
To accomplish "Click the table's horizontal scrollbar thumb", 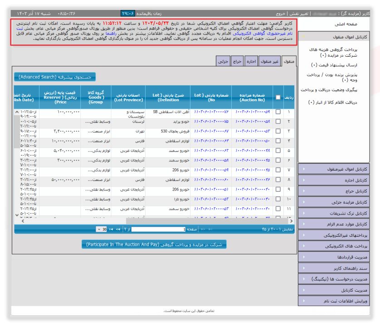I will tap(207, 221).
